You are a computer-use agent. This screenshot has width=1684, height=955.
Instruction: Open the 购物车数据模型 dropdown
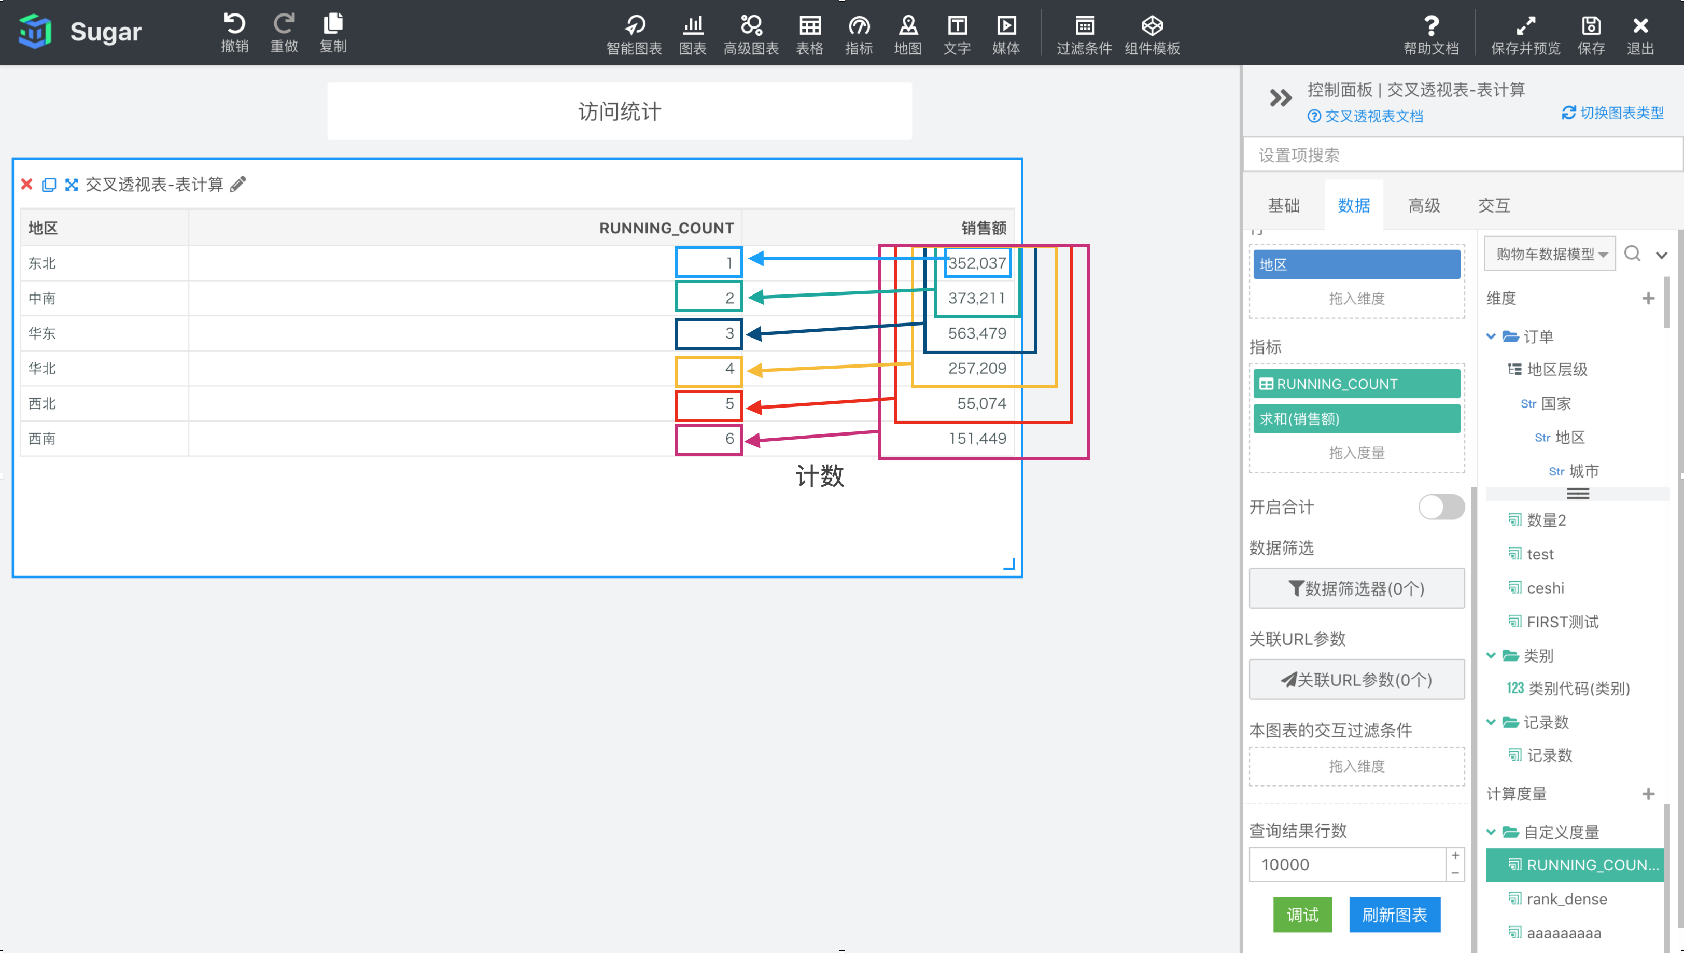(1549, 254)
